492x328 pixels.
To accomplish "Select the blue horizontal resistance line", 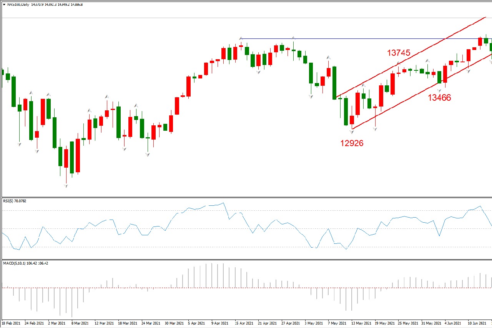I will [x=346, y=39].
